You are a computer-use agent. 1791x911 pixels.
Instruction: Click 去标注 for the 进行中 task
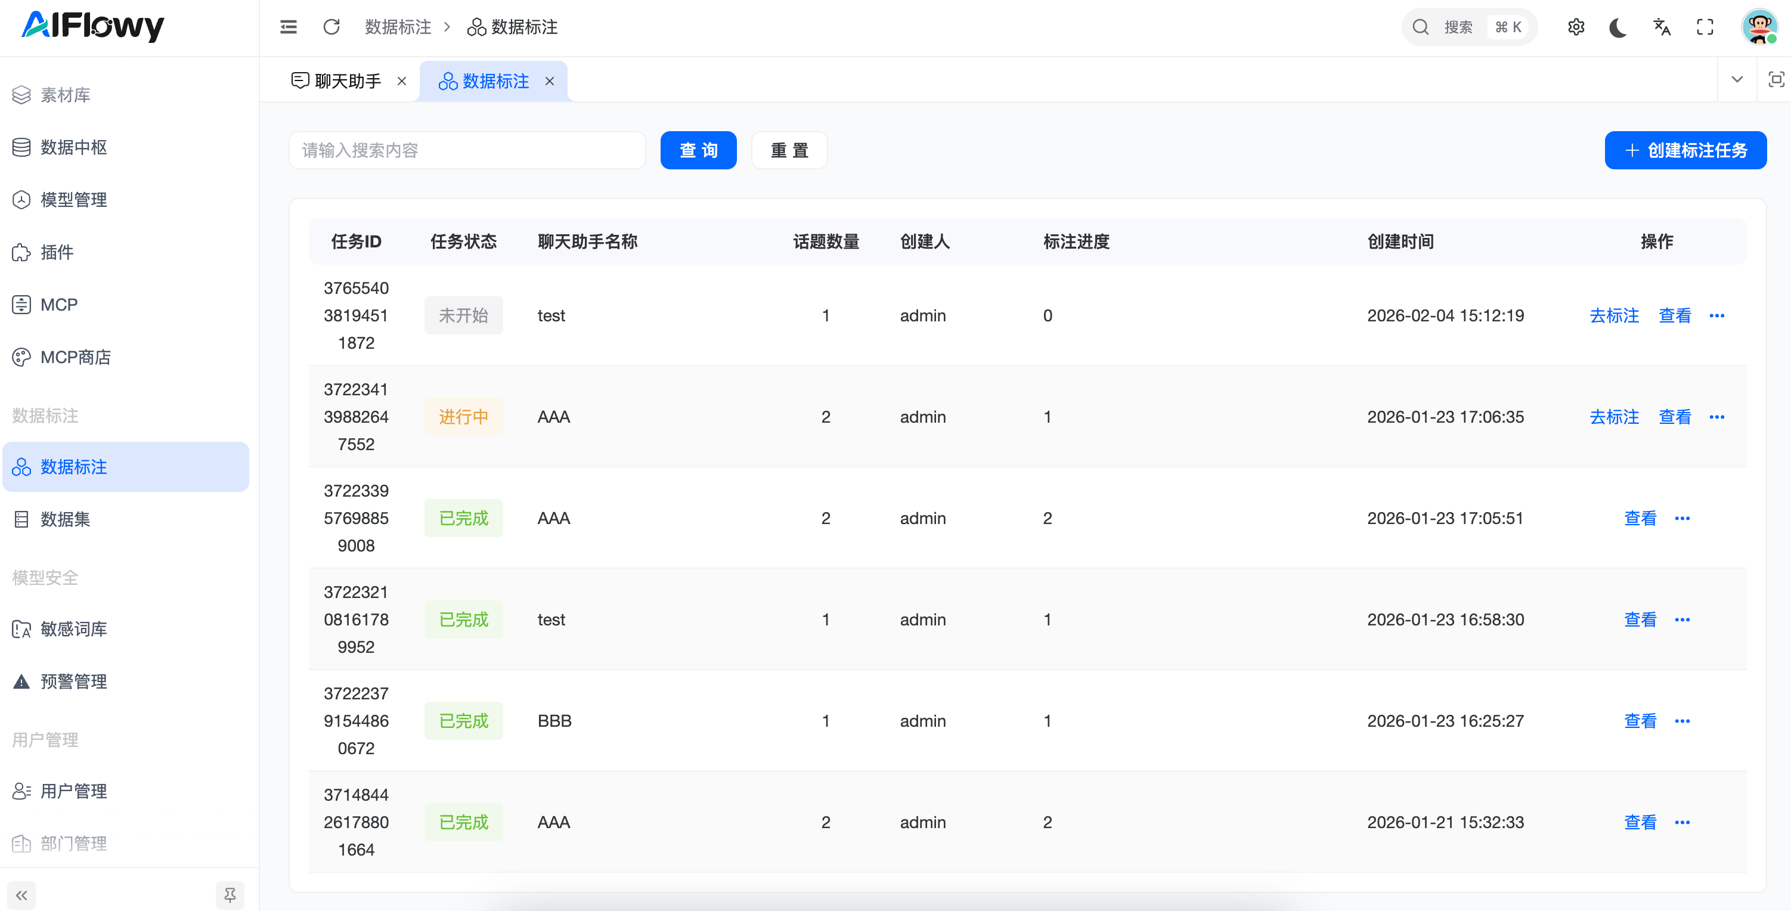point(1614,417)
